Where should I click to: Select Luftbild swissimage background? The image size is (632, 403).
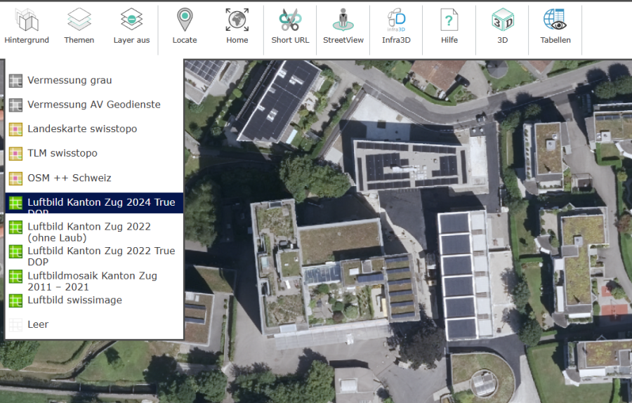[74, 300]
